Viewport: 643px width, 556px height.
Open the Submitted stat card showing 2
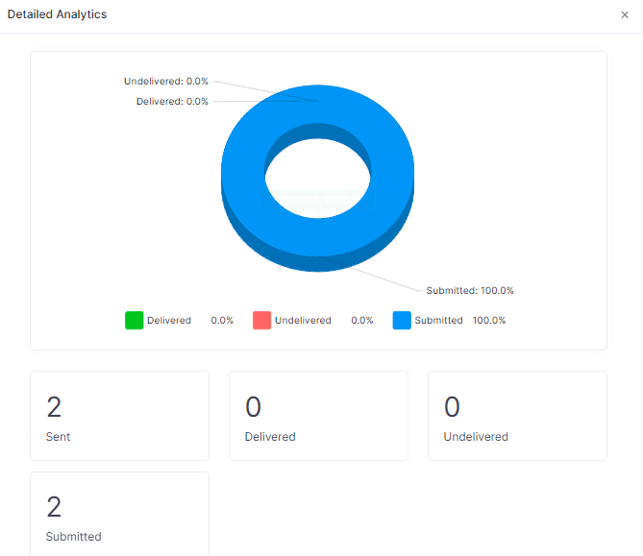point(119,514)
